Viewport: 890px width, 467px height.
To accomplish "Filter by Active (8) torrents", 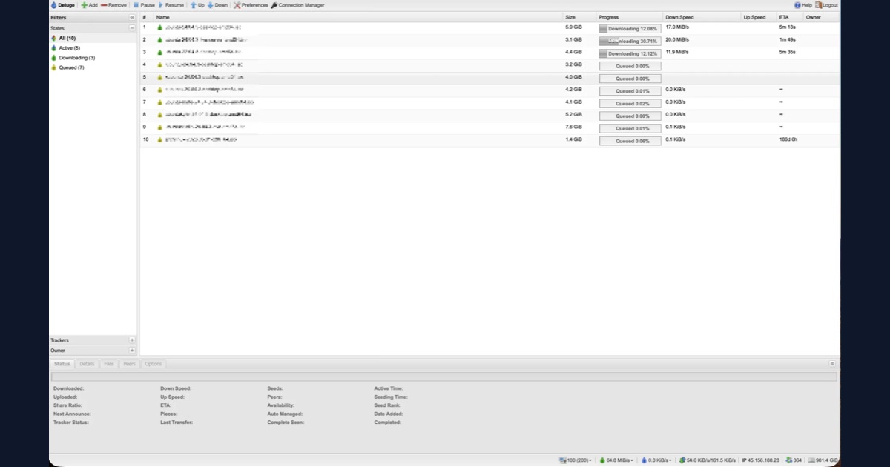I will click(93, 47).
